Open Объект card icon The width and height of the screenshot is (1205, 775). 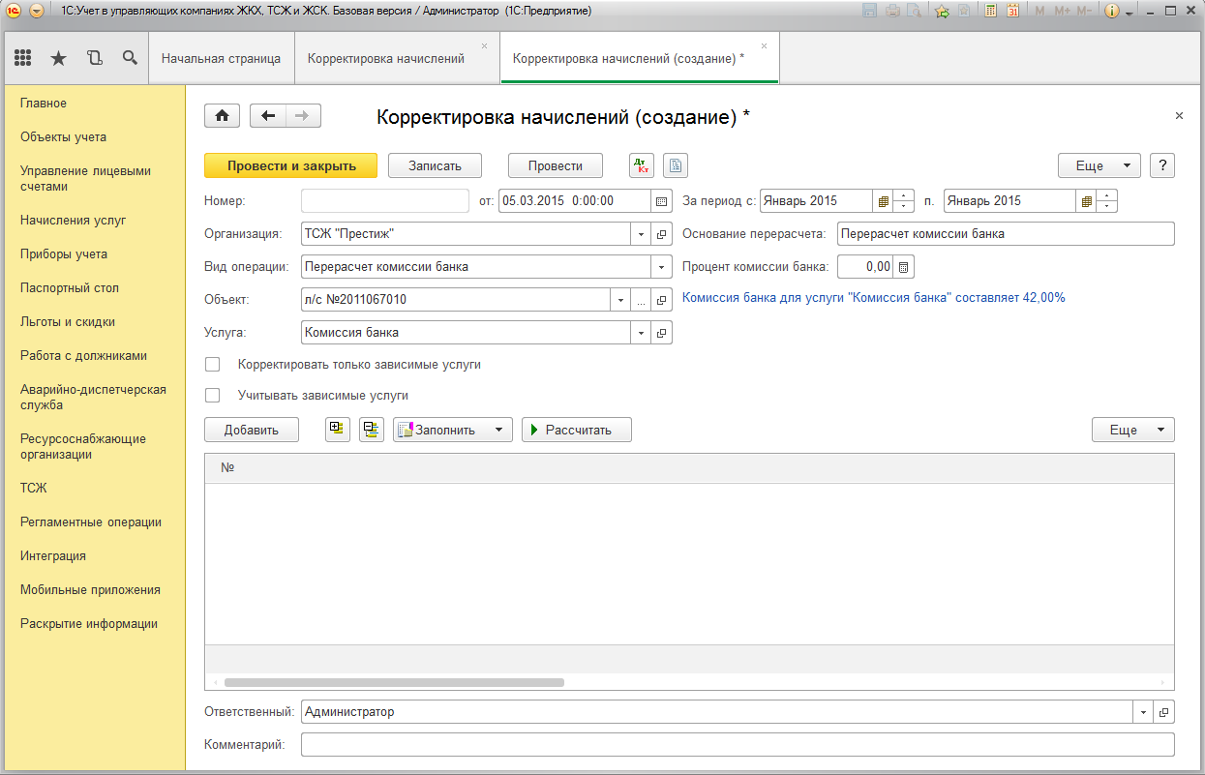662,300
